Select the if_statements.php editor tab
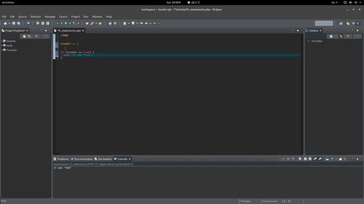This screenshot has width=364, height=204. pos(69,31)
